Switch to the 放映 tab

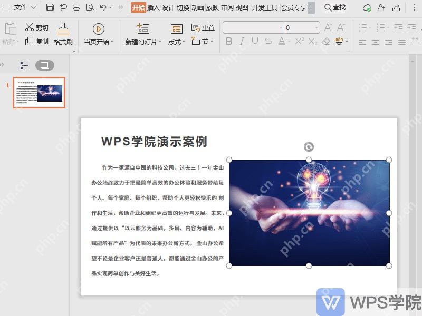pyautogui.click(x=213, y=7)
